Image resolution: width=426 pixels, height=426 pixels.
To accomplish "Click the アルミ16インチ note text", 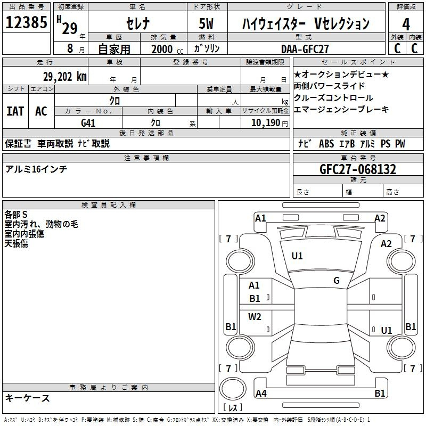I will (x=36, y=169).
